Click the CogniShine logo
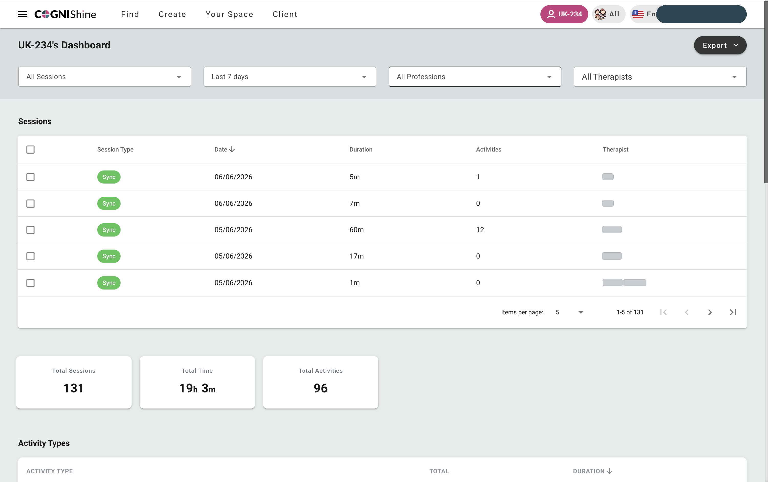The width and height of the screenshot is (768, 482). [x=65, y=14]
